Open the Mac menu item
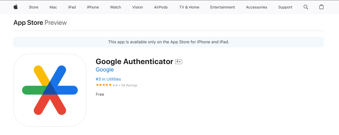The width and height of the screenshot is (339, 135). [53, 7]
